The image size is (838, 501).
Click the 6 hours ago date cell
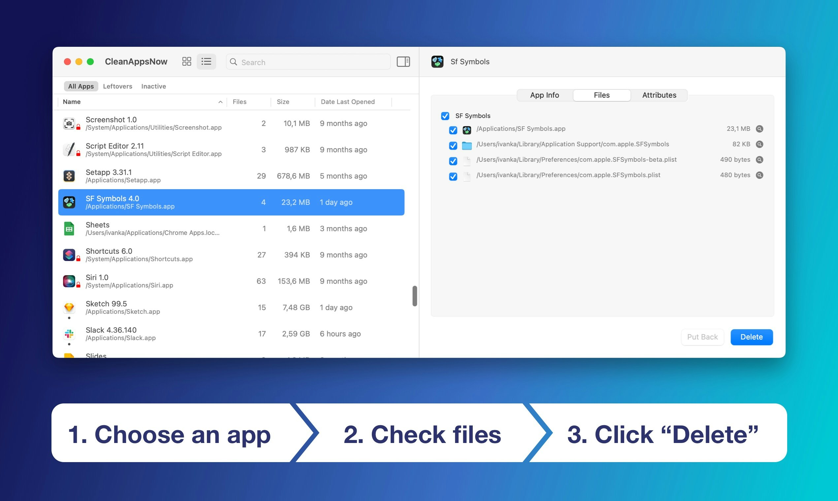point(340,334)
